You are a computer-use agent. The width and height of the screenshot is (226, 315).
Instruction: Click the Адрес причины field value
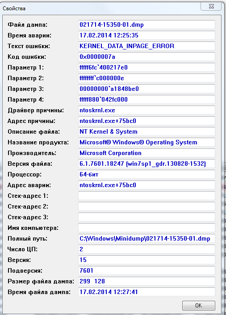pos(146,121)
